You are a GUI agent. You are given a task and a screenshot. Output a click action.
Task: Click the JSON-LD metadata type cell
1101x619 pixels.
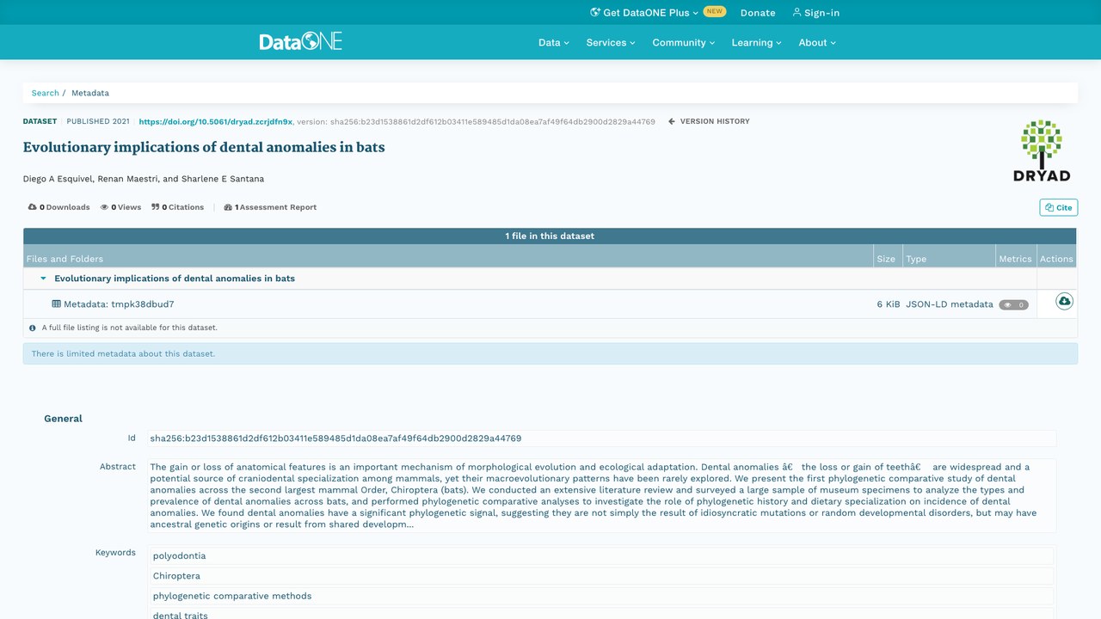[x=949, y=304]
